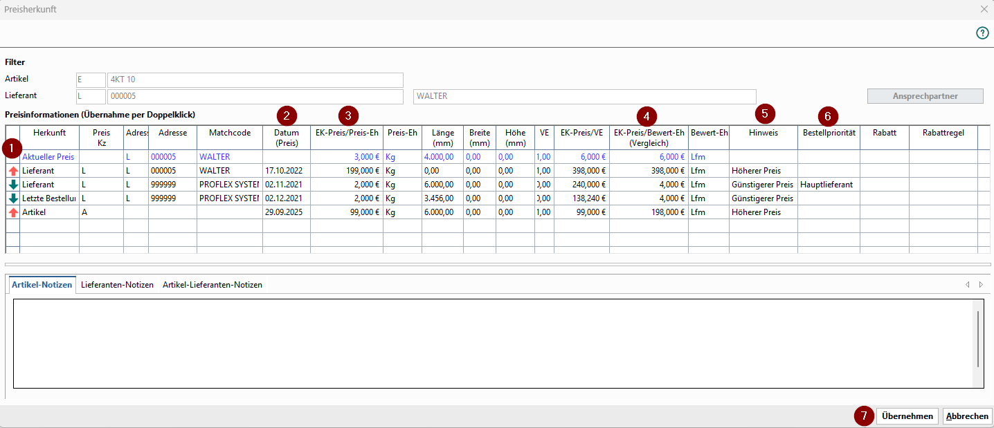This screenshot has height=428, width=994.
Task: Select the Aktueller Preis row
Action: coord(48,157)
